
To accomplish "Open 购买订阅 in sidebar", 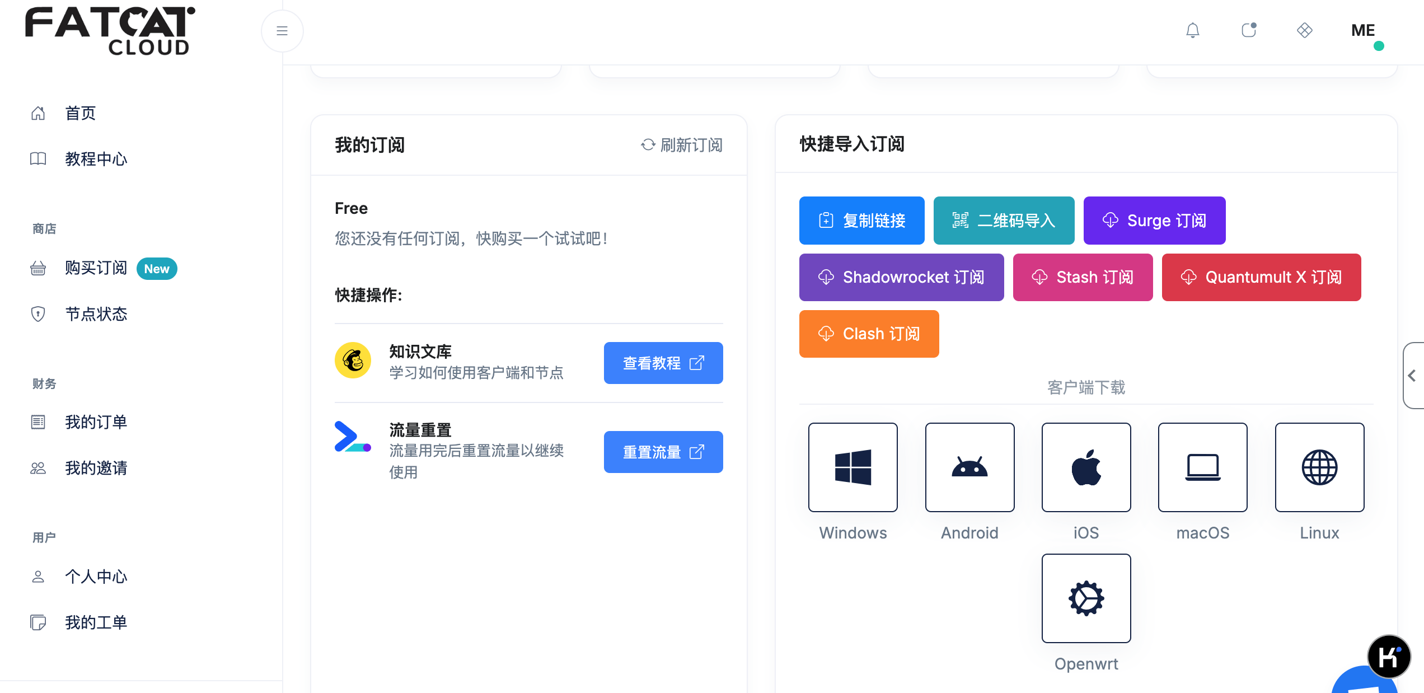I will [x=96, y=268].
